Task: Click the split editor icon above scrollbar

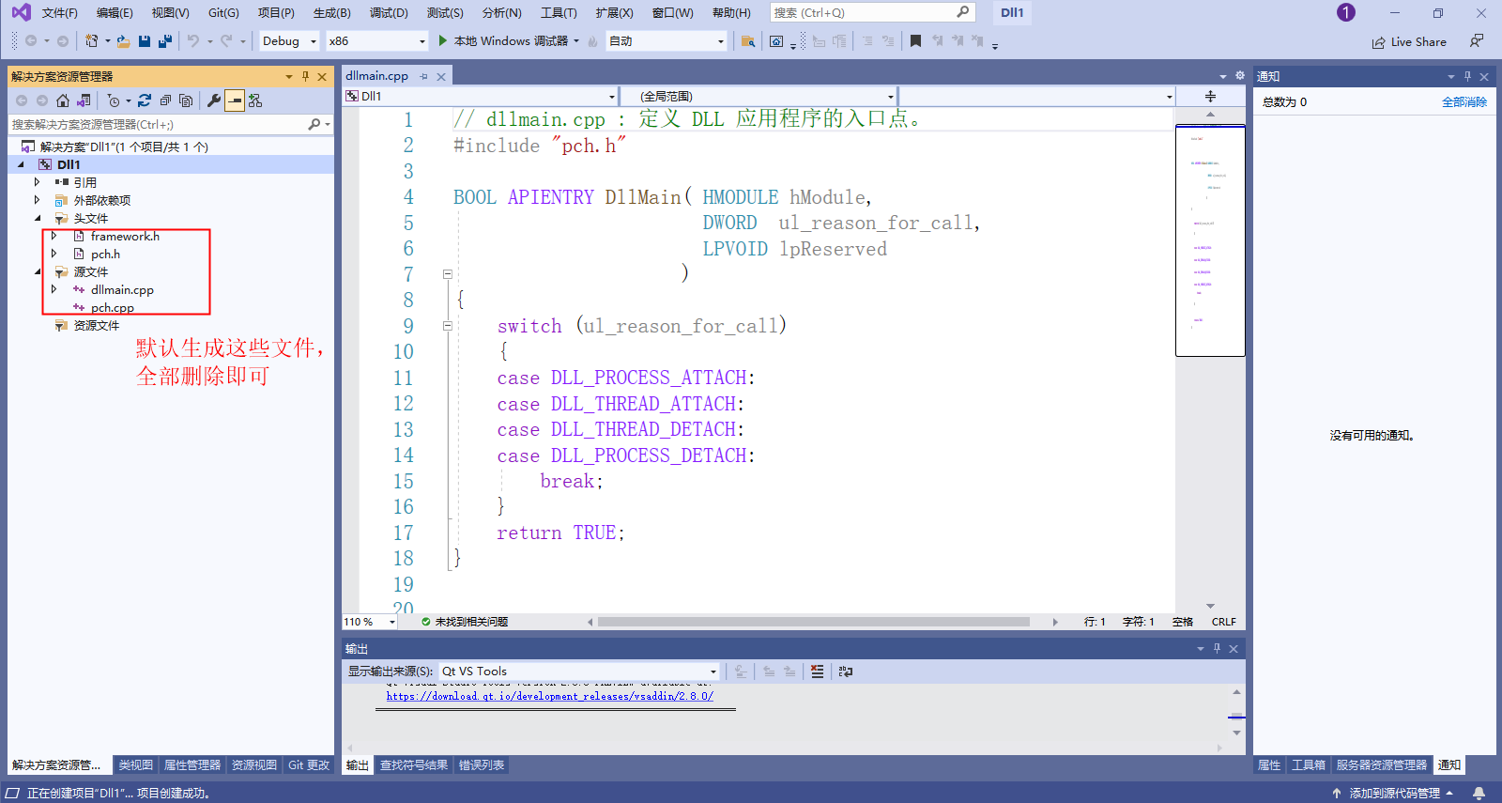Action: [x=1210, y=96]
